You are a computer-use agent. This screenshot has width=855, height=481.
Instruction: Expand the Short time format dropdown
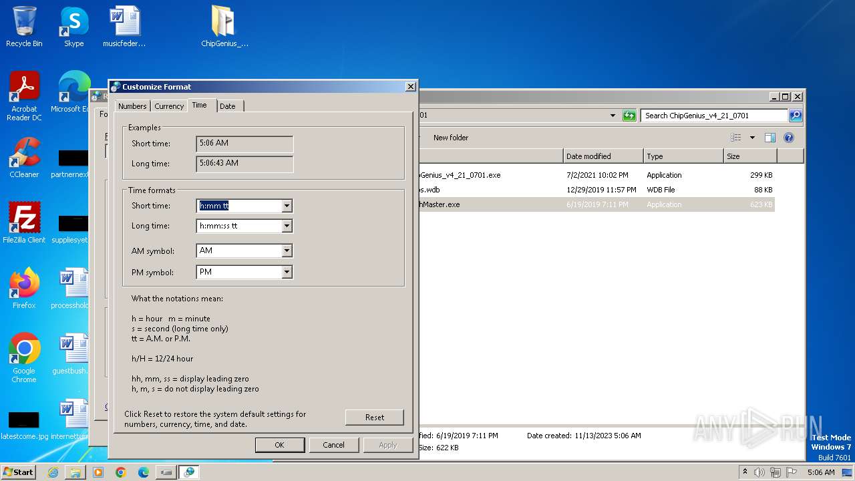click(x=287, y=206)
